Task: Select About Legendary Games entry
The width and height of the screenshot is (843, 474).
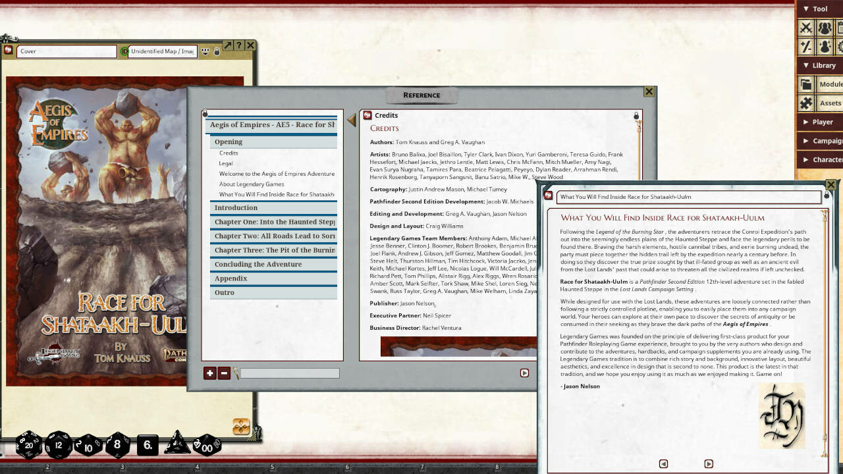Action: click(x=252, y=184)
